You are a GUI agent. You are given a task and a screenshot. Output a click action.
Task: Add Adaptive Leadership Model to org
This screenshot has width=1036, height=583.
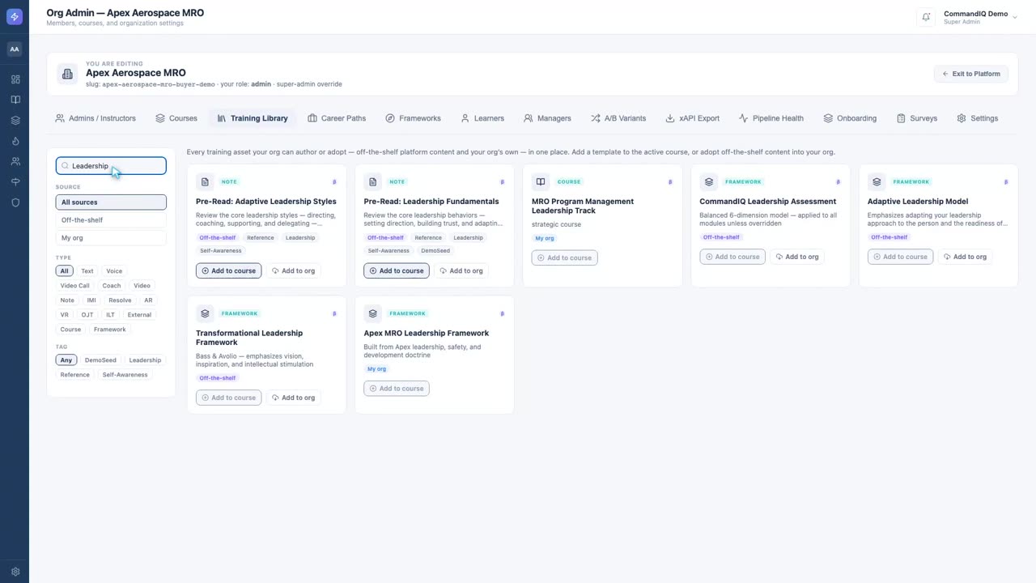point(964,257)
